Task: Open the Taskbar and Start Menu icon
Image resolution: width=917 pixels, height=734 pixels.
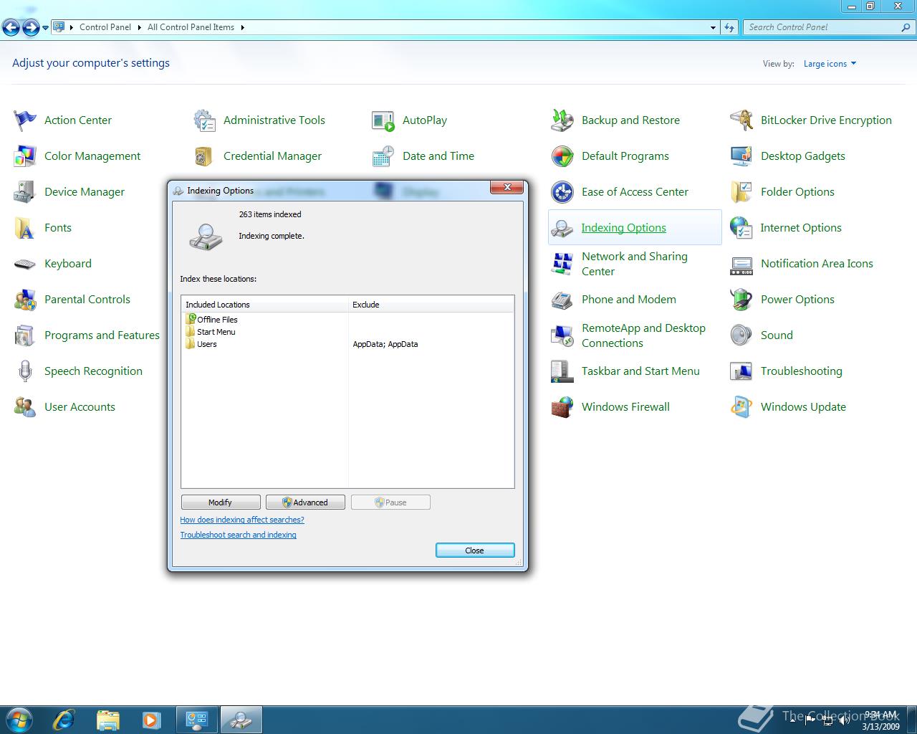Action: [562, 371]
